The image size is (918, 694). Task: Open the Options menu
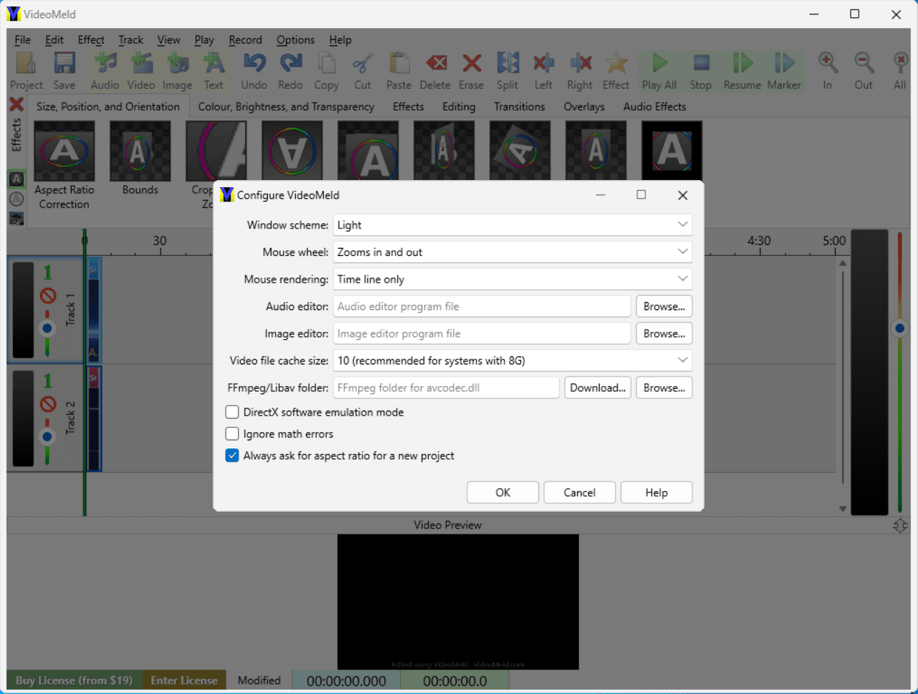295,40
